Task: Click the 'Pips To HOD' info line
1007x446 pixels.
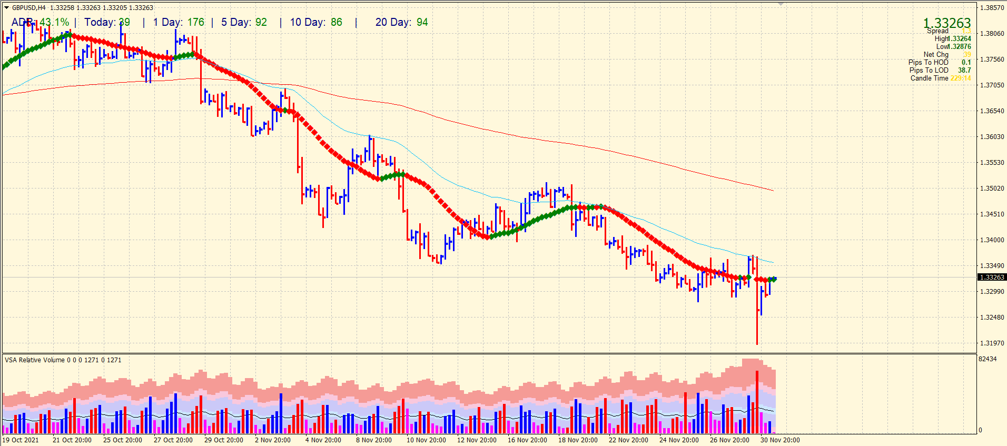Action: tap(940, 62)
